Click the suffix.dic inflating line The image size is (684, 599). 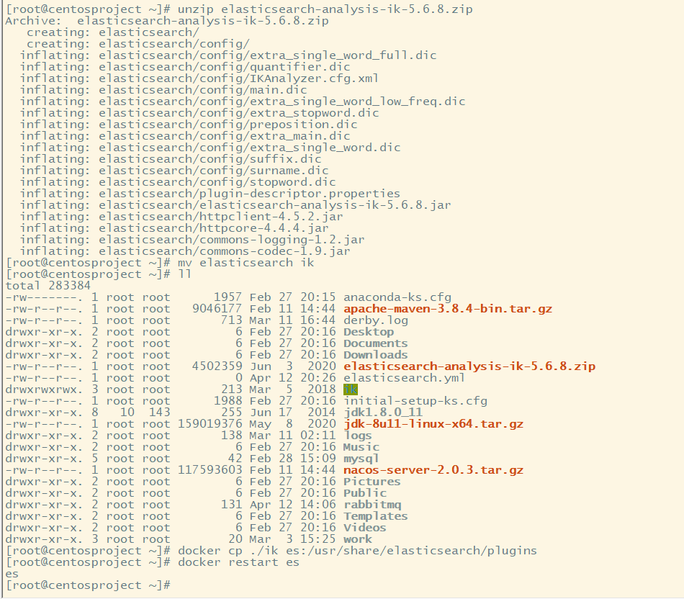click(x=171, y=159)
